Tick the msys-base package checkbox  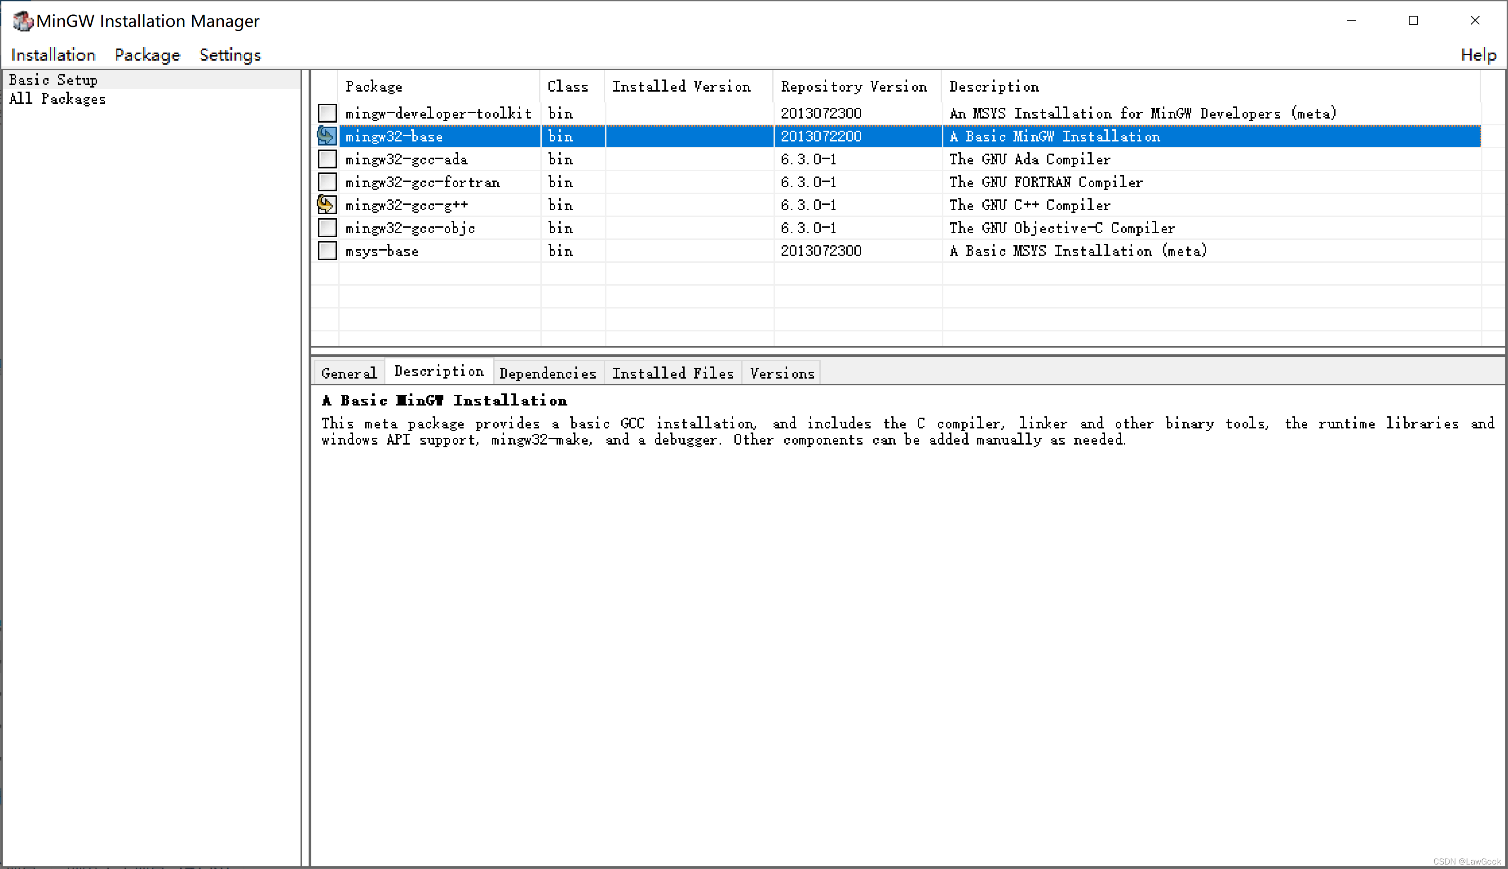[x=327, y=251]
